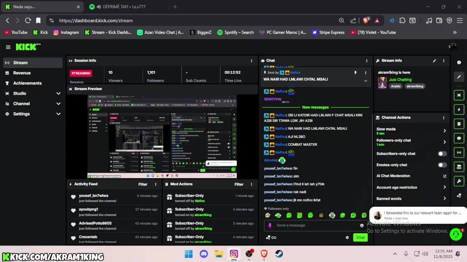Click the pencil edit icon in right sidebar
This screenshot has width=467, height=262.
tap(459, 77)
